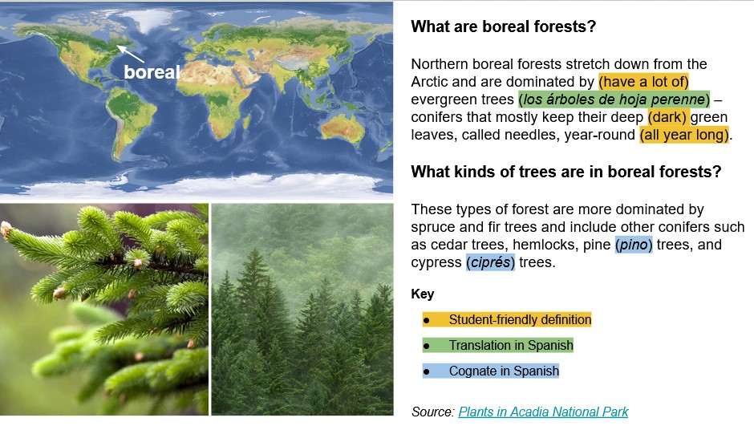The image size is (754, 426).
Task: Select the blue 'Cognate in Spanish' key entry
Action: click(503, 371)
